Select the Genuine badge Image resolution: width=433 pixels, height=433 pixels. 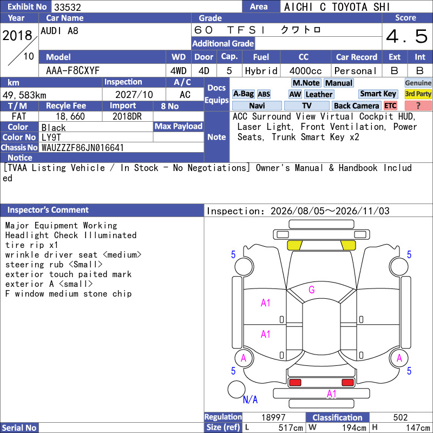(x=418, y=83)
